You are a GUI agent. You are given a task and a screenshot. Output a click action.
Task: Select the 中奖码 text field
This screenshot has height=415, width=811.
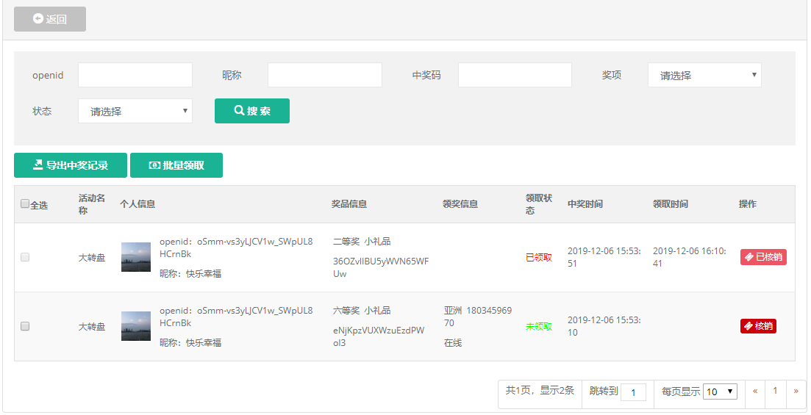pyautogui.click(x=515, y=75)
